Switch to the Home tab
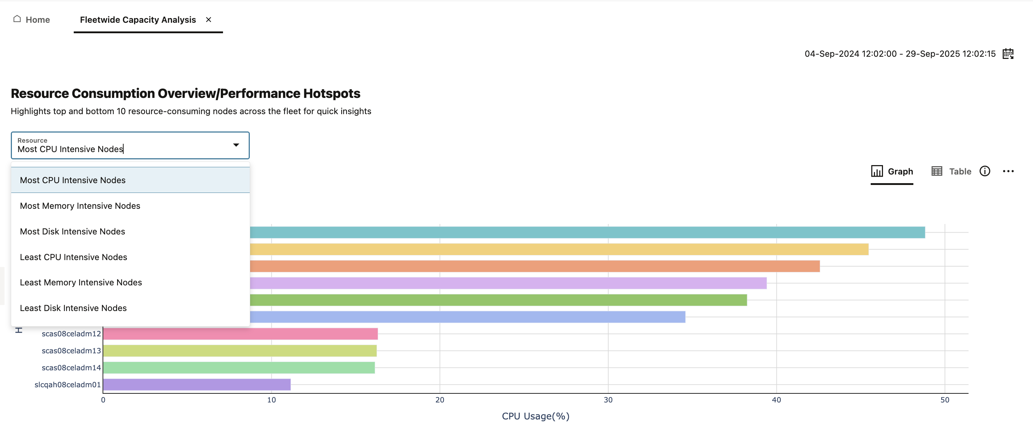Image resolution: width=1033 pixels, height=427 pixels. (37, 19)
